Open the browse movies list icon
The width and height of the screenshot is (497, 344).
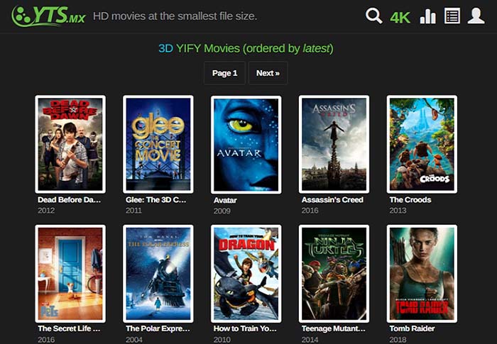[x=452, y=16]
